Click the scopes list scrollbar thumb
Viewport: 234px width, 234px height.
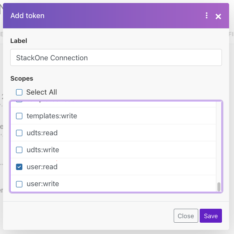point(219,187)
